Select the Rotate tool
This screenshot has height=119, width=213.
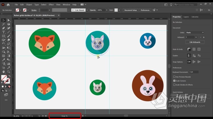pyautogui.click(x=3, y=44)
